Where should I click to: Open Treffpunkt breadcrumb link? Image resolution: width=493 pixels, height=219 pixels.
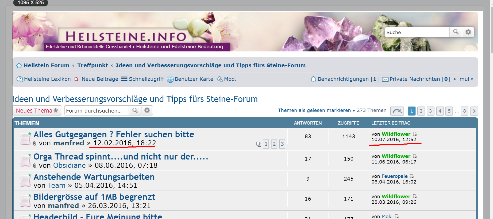point(93,66)
